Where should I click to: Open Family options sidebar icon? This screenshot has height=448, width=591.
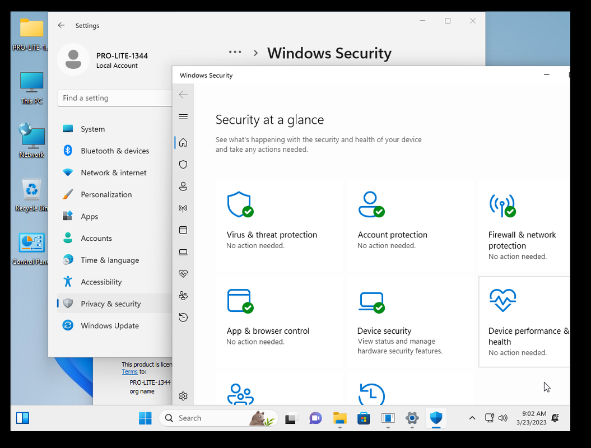(183, 296)
